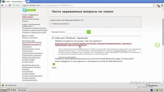The image size is (164, 92).
Task: Open the 'Лицензионный сертификат' link
Action: [32, 53]
